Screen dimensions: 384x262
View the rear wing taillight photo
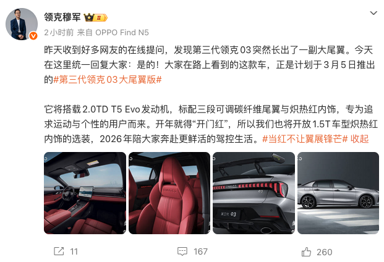tap(254, 193)
